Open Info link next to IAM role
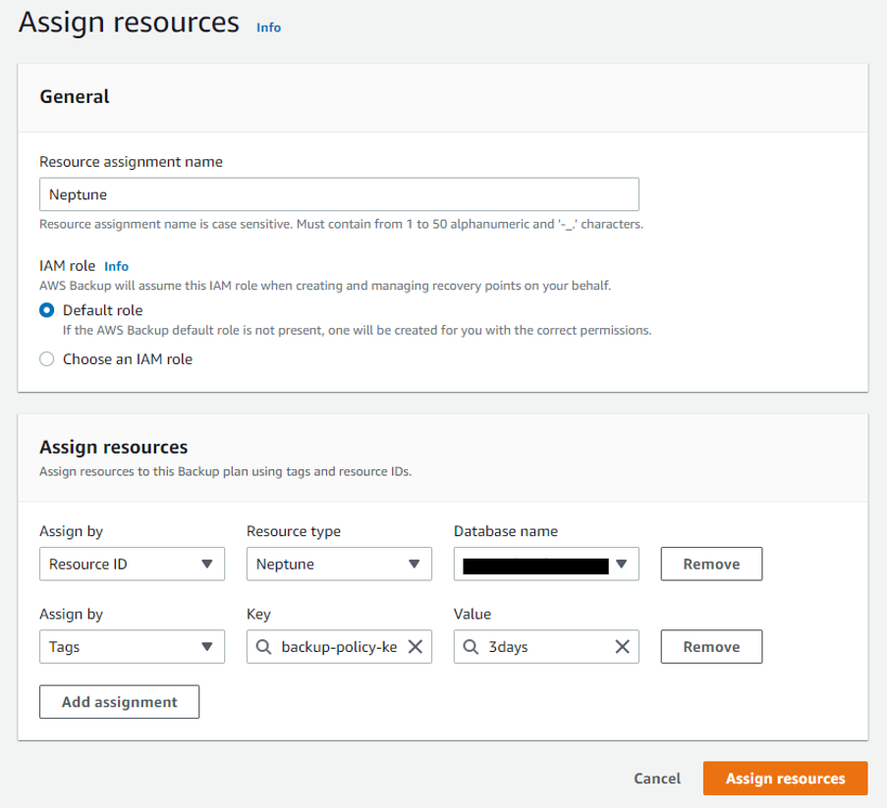 tap(116, 265)
